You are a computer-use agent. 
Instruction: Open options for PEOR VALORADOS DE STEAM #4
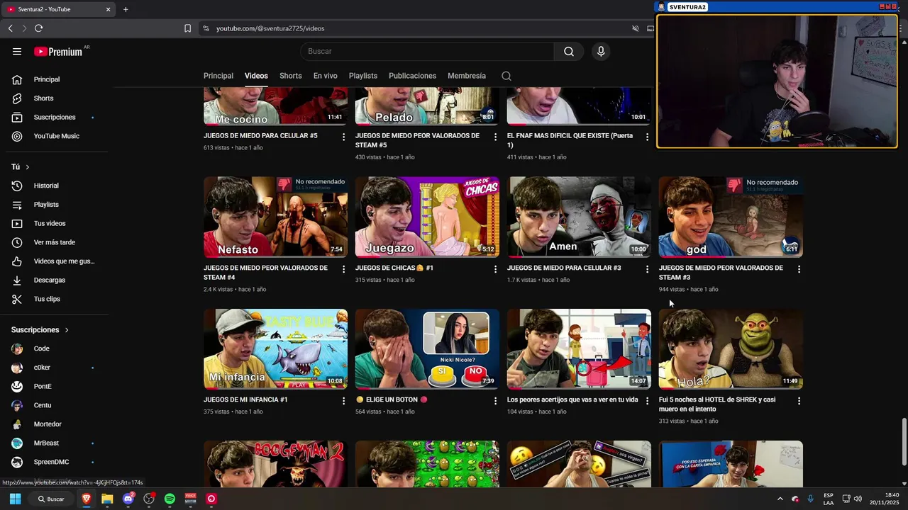343,269
